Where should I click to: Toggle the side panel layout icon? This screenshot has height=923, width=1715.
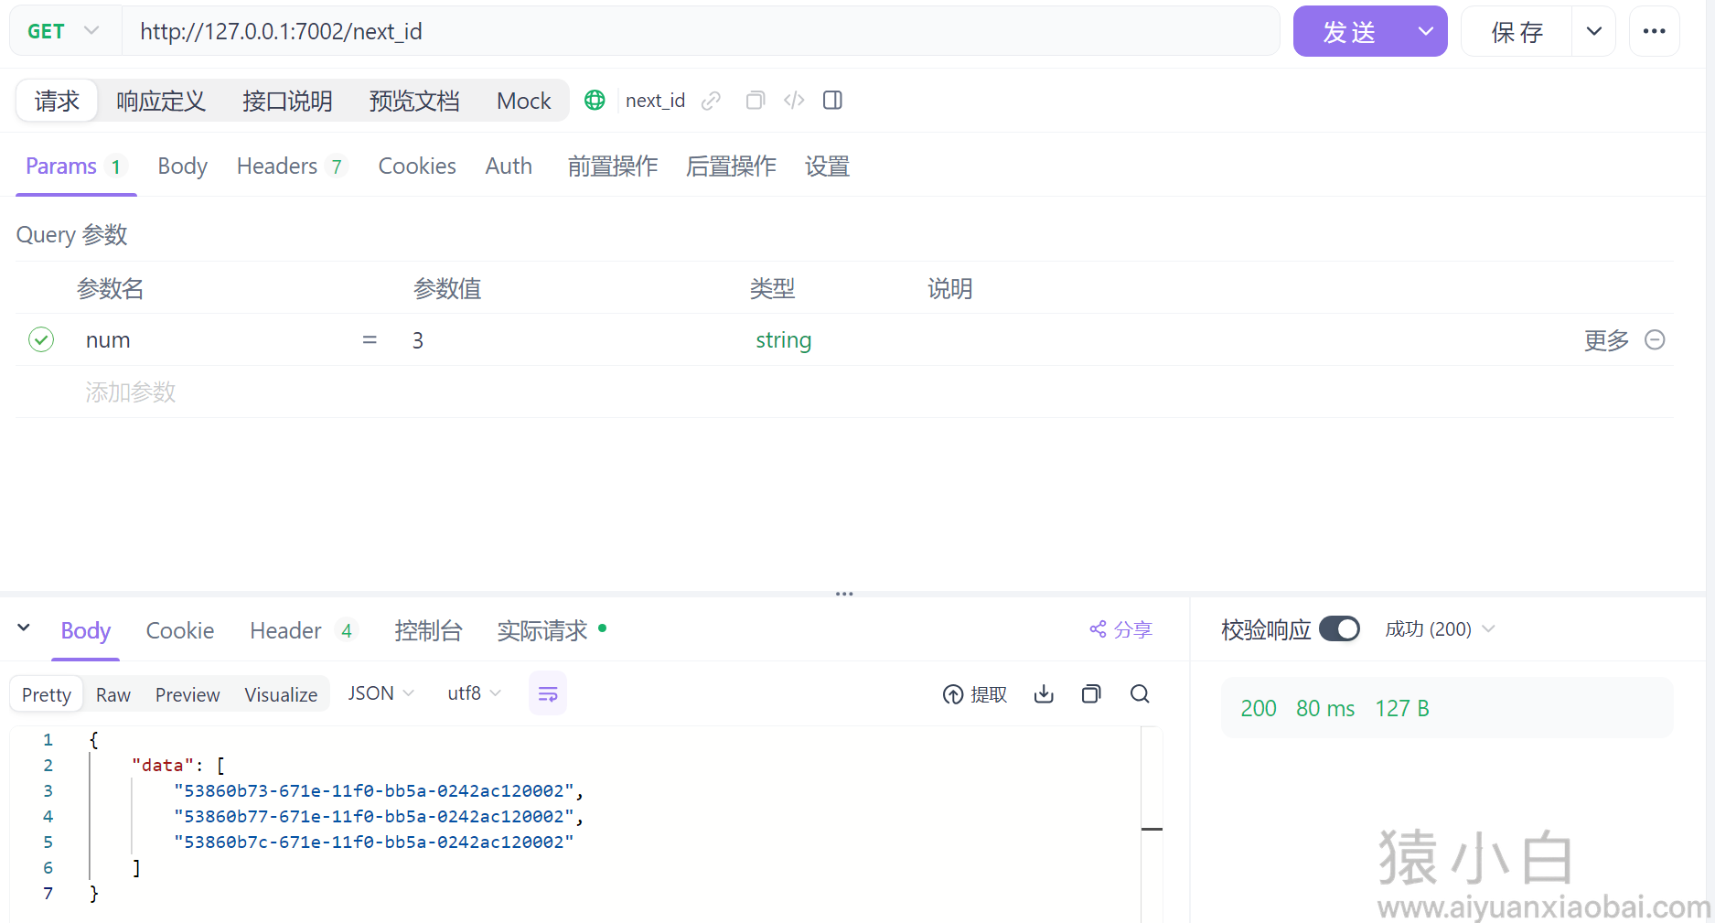click(x=832, y=101)
